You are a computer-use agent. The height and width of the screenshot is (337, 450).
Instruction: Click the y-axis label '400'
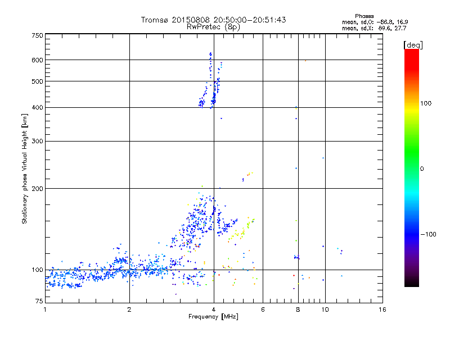pyautogui.click(x=37, y=108)
